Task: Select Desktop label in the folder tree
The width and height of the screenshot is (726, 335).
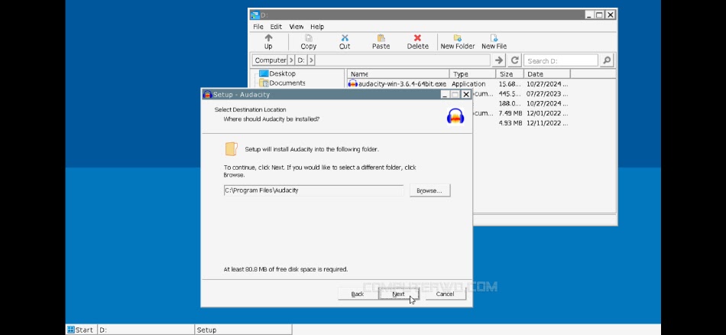Action: [x=283, y=73]
